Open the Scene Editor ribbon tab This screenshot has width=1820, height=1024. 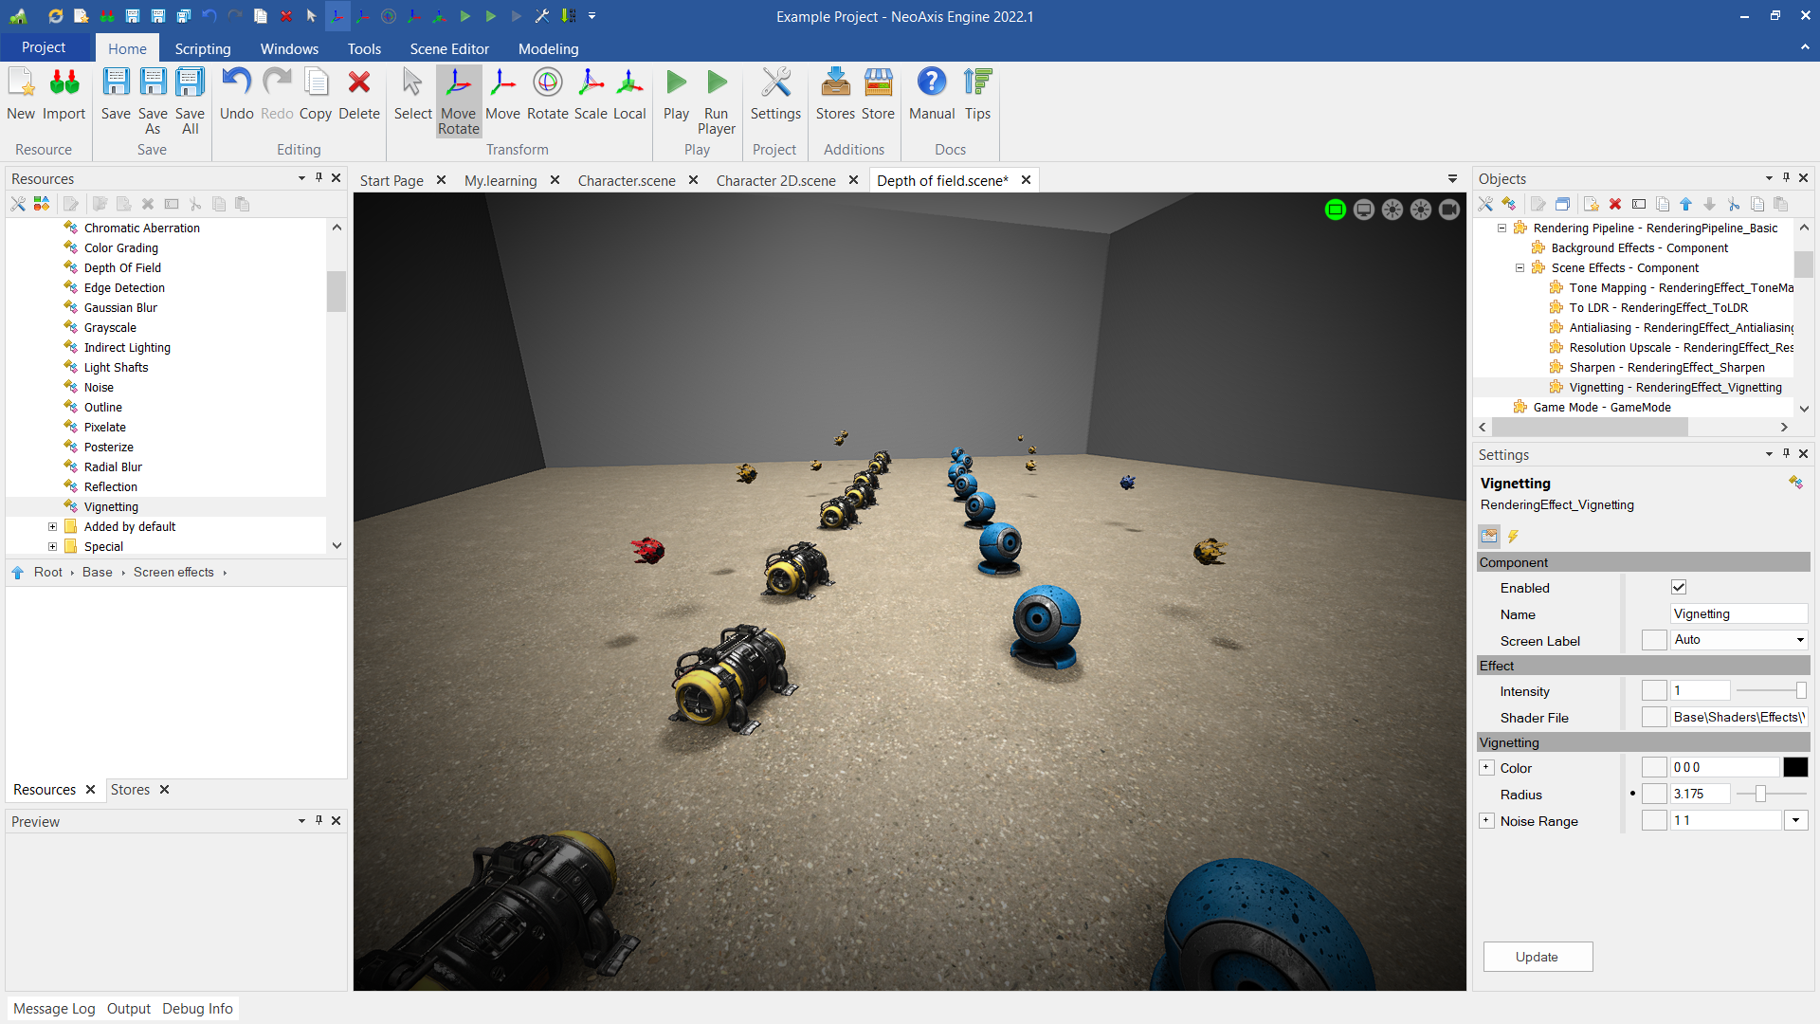tap(449, 48)
